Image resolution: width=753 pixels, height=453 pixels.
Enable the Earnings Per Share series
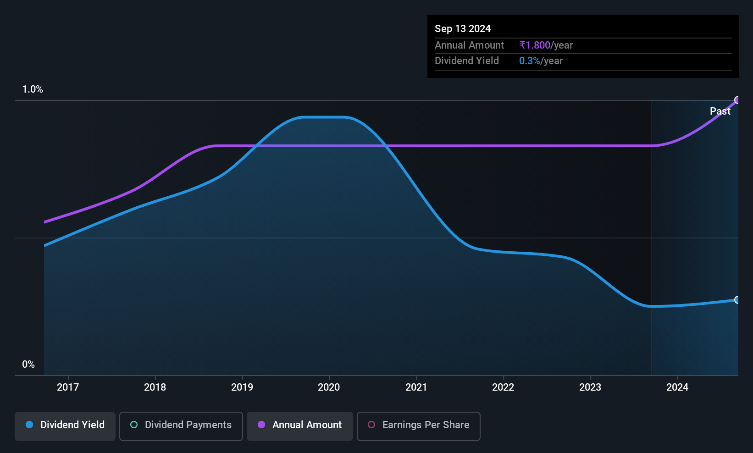click(x=419, y=426)
